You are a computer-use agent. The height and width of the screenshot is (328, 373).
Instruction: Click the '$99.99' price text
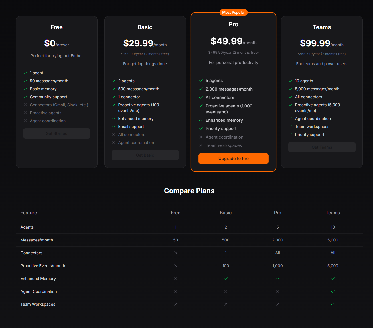[315, 43]
